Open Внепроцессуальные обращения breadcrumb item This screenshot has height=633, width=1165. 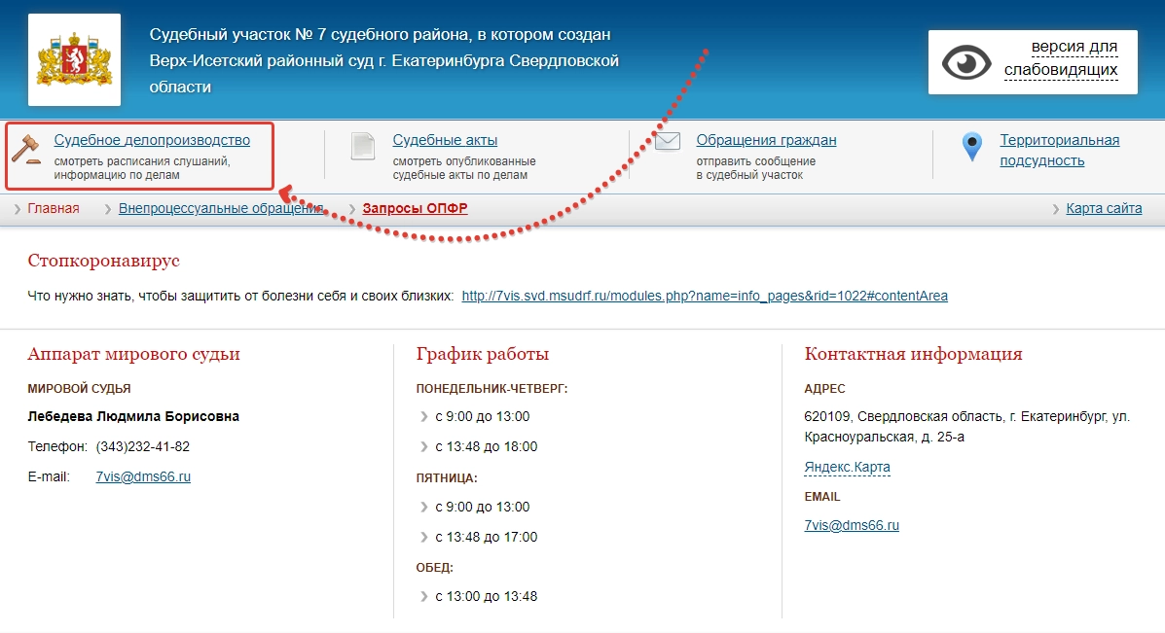[x=221, y=208]
